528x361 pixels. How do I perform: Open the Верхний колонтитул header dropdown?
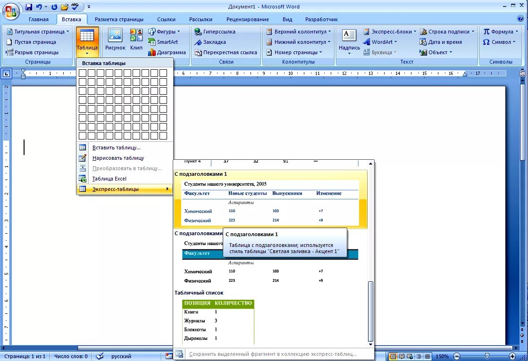(299, 32)
